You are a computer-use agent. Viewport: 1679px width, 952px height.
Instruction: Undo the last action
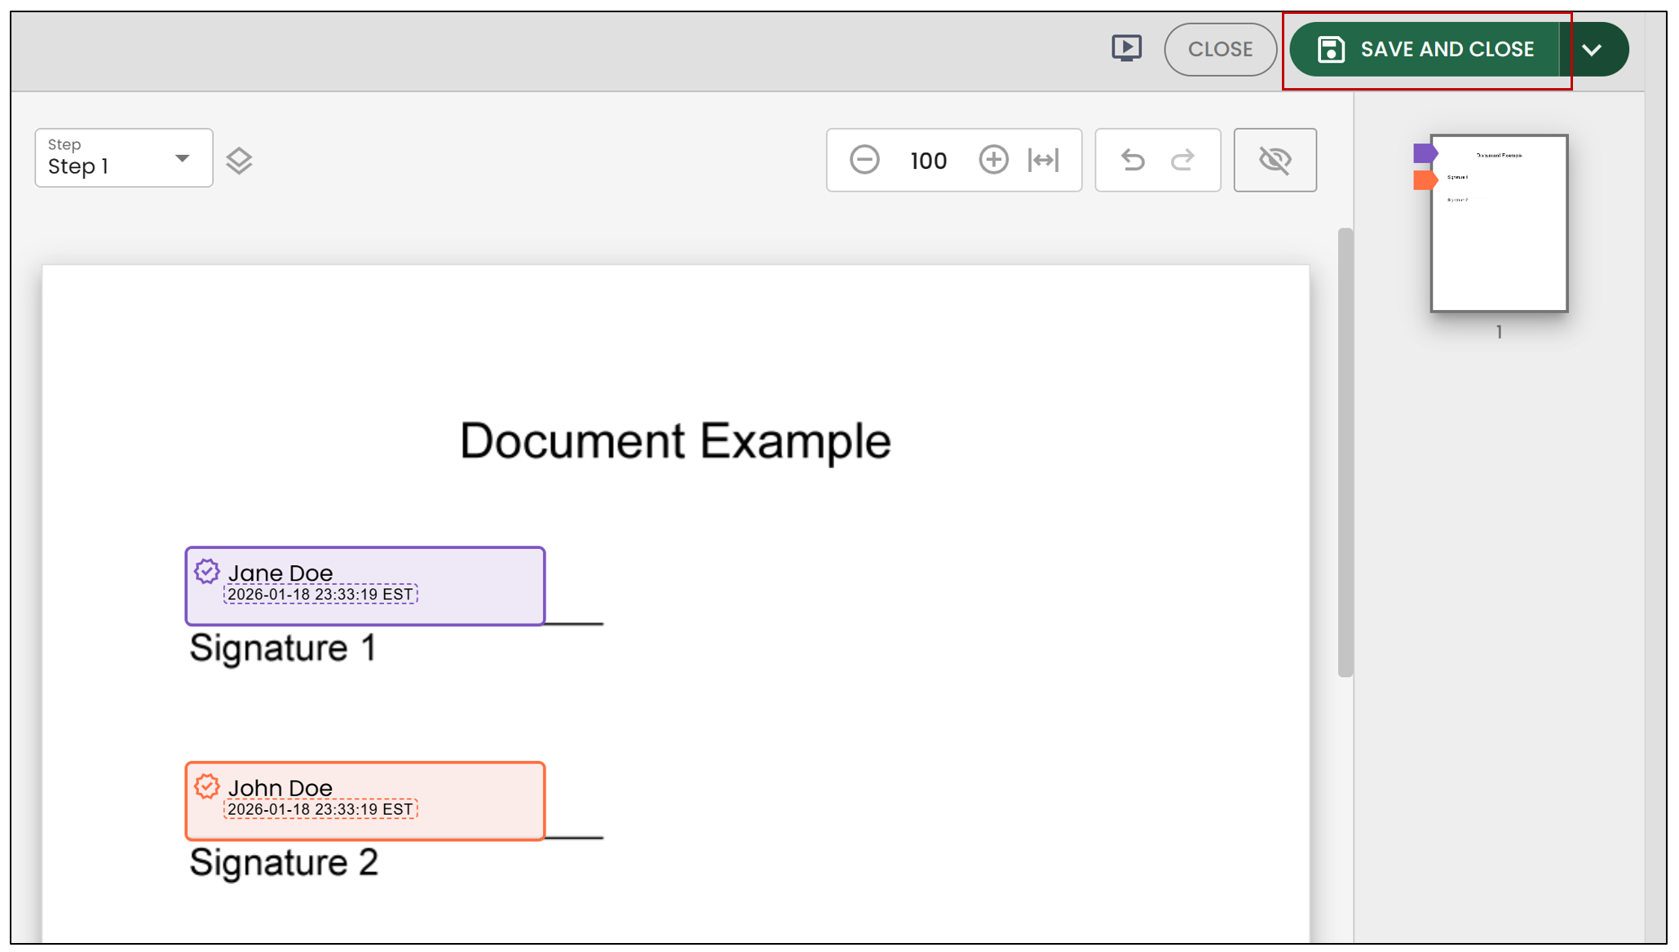[1133, 160]
